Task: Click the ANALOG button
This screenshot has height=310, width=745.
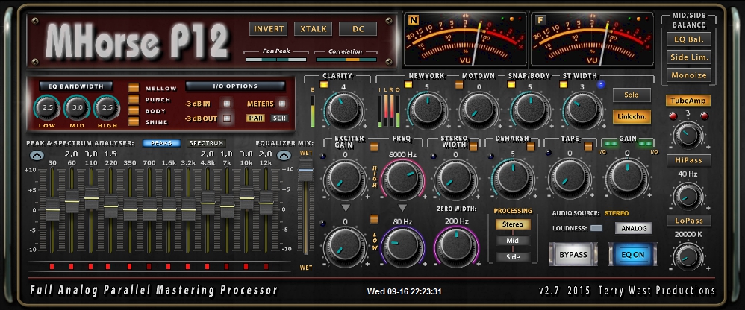Action: click(x=634, y=229)
